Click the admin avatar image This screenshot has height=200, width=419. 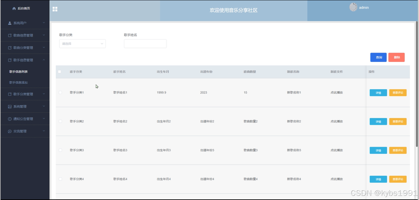pyautogui.click(x=353, y=7)
